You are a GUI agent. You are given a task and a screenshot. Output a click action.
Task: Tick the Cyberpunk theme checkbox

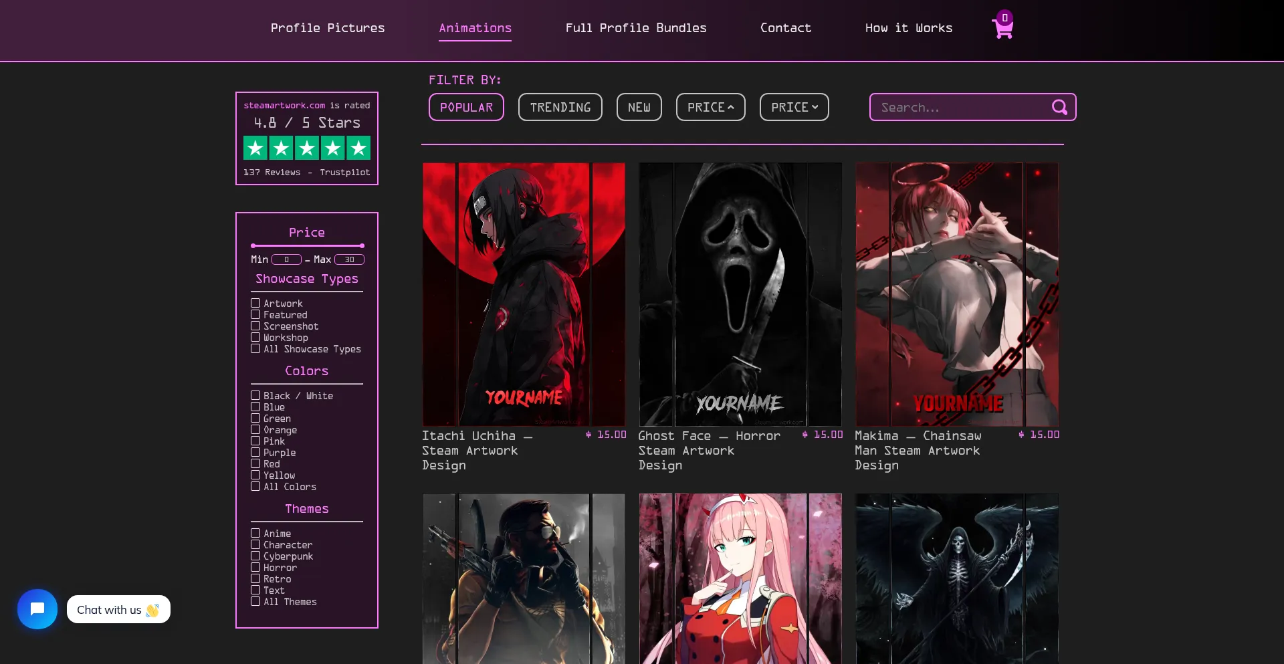[x=255, y=556]
